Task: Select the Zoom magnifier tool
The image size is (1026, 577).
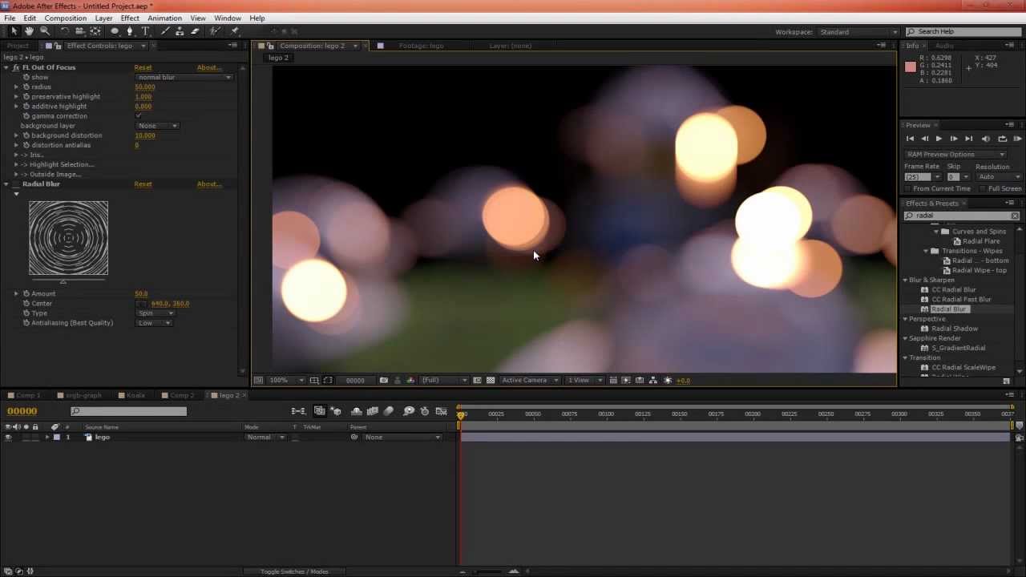Action: click(45, 31)
